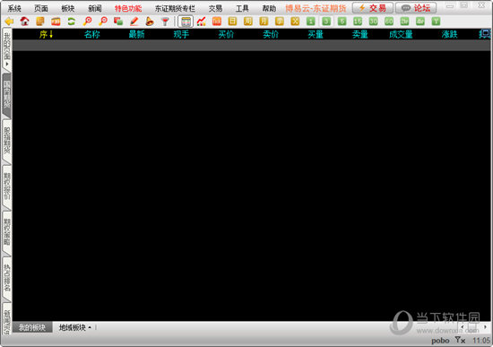Select the quarterly 季 period icon

point(279,22)
